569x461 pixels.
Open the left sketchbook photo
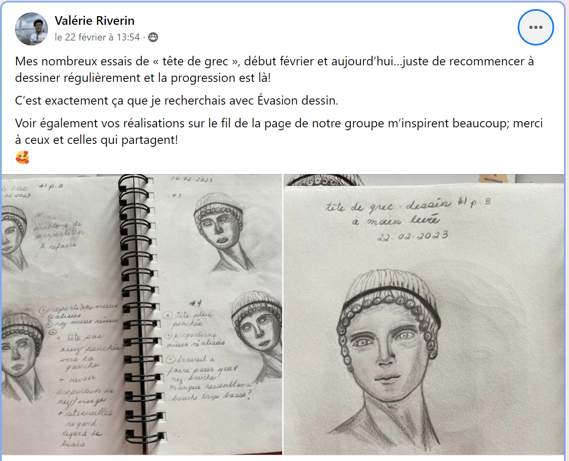142,314
